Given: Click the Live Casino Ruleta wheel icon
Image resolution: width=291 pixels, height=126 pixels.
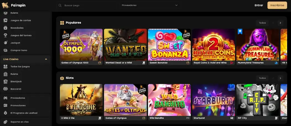Looking at the screenshot, I should pyautogui.click(x=6, y=74).
